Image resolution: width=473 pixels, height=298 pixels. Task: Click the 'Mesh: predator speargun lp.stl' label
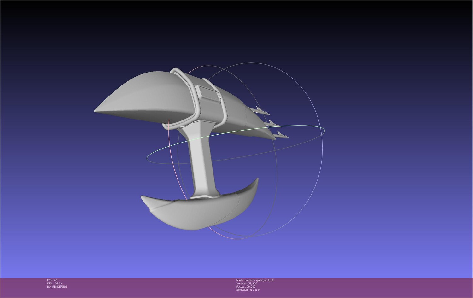tap(255, 280)
